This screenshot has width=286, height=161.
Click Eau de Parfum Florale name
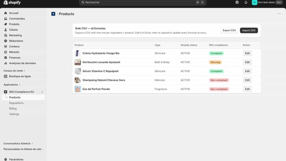click(x=96, y=89)
